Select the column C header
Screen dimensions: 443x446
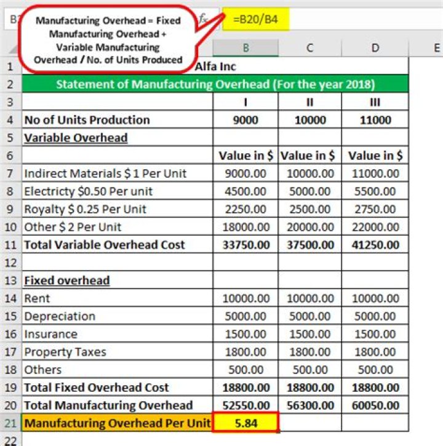(310, 48)
